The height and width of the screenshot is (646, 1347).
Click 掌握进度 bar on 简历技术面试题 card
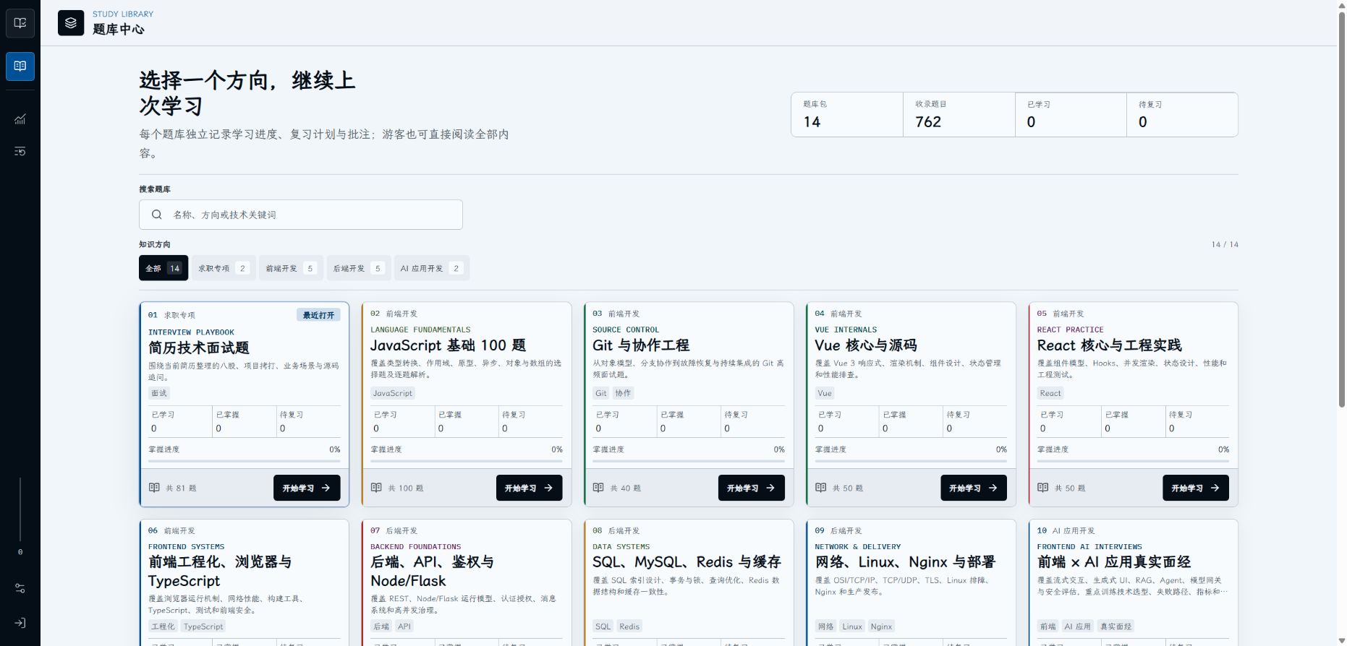pos(245,461)
